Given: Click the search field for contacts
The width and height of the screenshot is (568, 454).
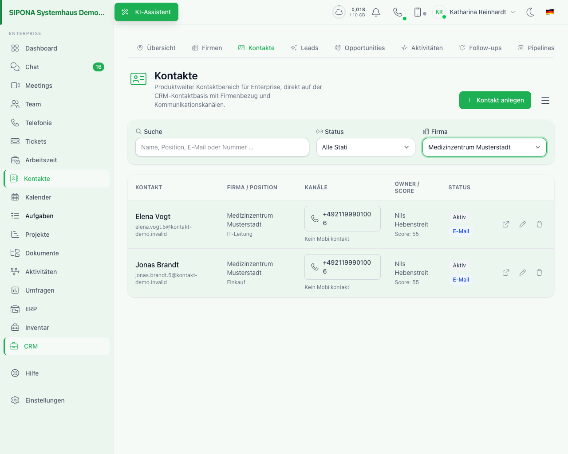Looking at the screenshot, I should [x=222, y=147].
